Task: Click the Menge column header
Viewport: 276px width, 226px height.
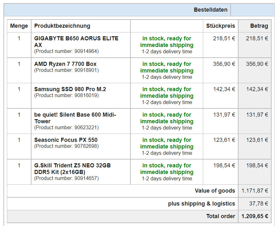Action: tap(19, 26)
